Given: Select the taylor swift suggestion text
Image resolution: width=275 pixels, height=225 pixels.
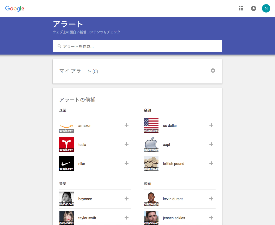Looking at the screenshot, I should 87,218.
